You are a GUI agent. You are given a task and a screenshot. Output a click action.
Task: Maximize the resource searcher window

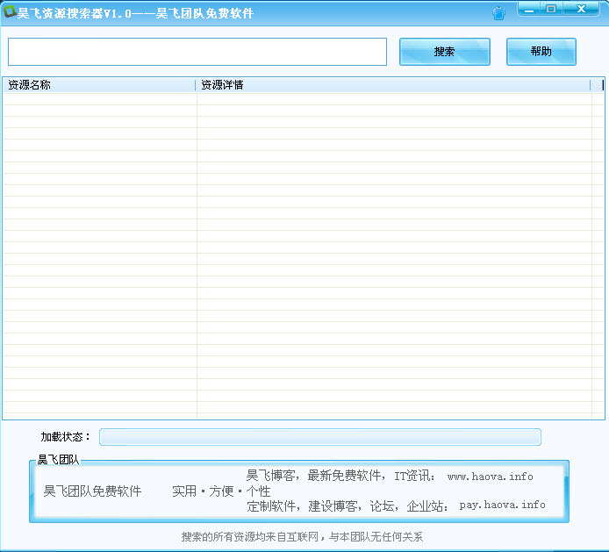click(551, 9)
